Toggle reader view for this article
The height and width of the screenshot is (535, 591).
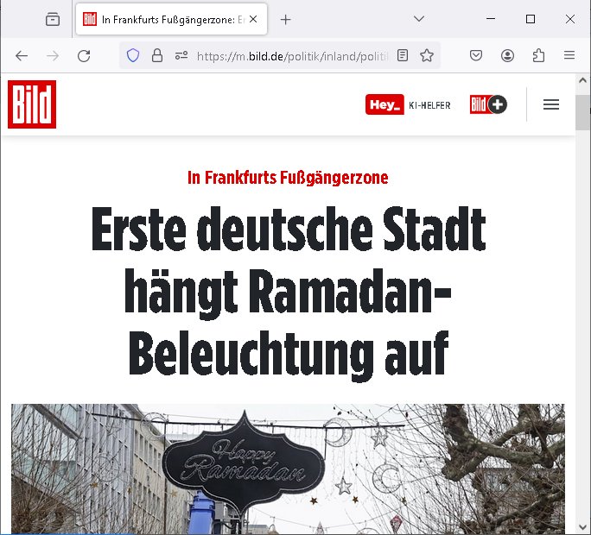point(403,56)
